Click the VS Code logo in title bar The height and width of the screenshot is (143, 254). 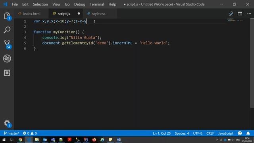(5, 4)
